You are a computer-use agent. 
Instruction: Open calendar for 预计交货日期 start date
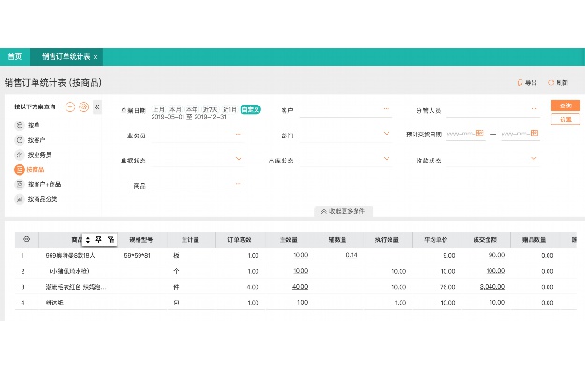pyautogui.click(x=480, y=134)
